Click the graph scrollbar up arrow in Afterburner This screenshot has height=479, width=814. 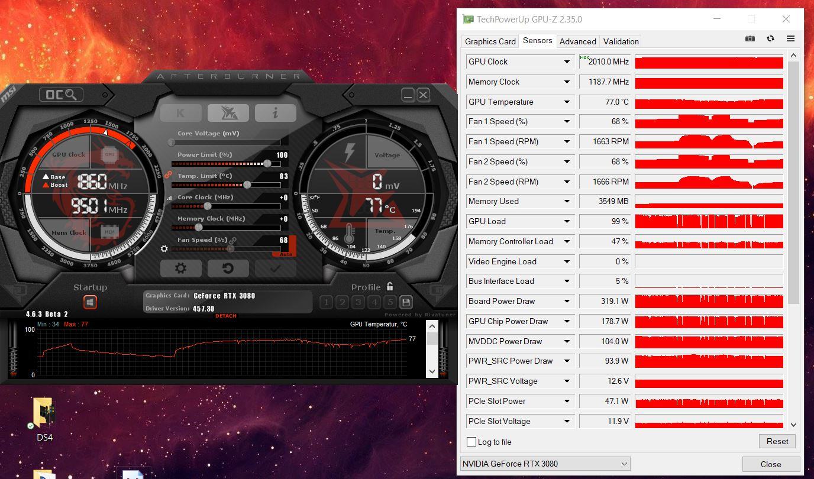coord(432,326)
